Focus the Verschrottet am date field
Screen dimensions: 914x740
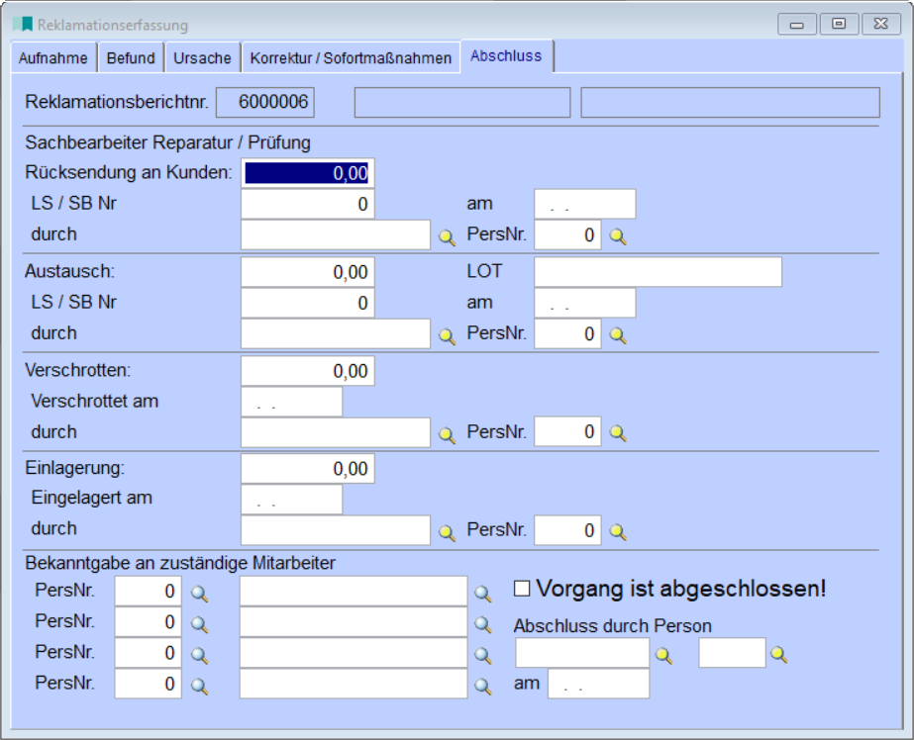tap(291, 403)
